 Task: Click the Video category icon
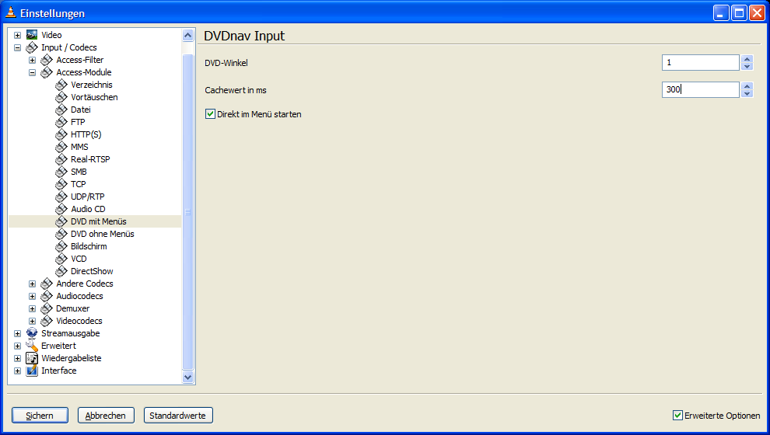tap(32, 35)
